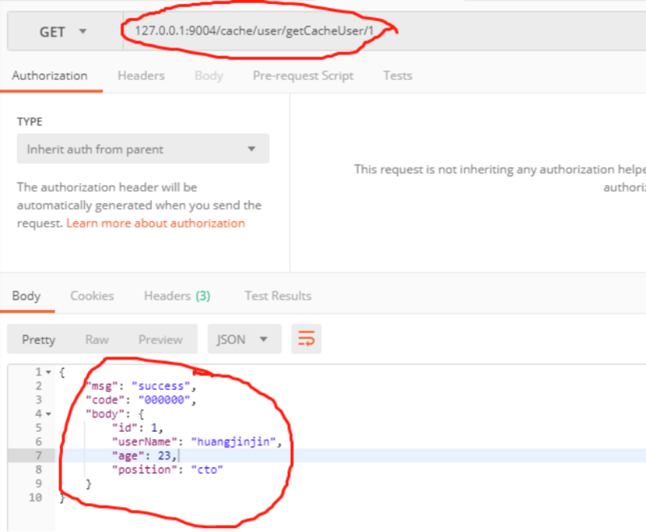Open the response Cookies tab
This screenshot has height=532, width=646.
point(92,295)
